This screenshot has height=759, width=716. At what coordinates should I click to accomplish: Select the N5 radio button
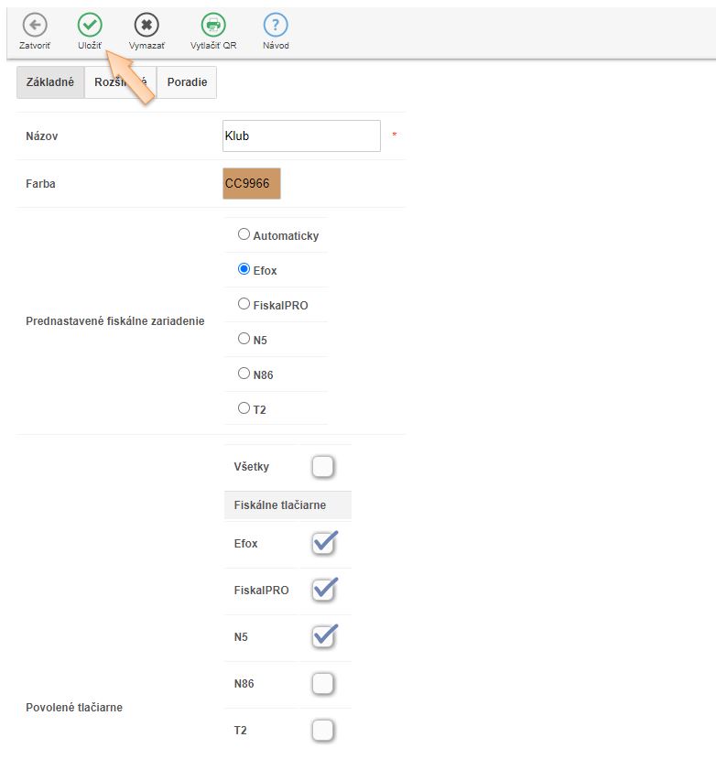click(x=244, y=339)
